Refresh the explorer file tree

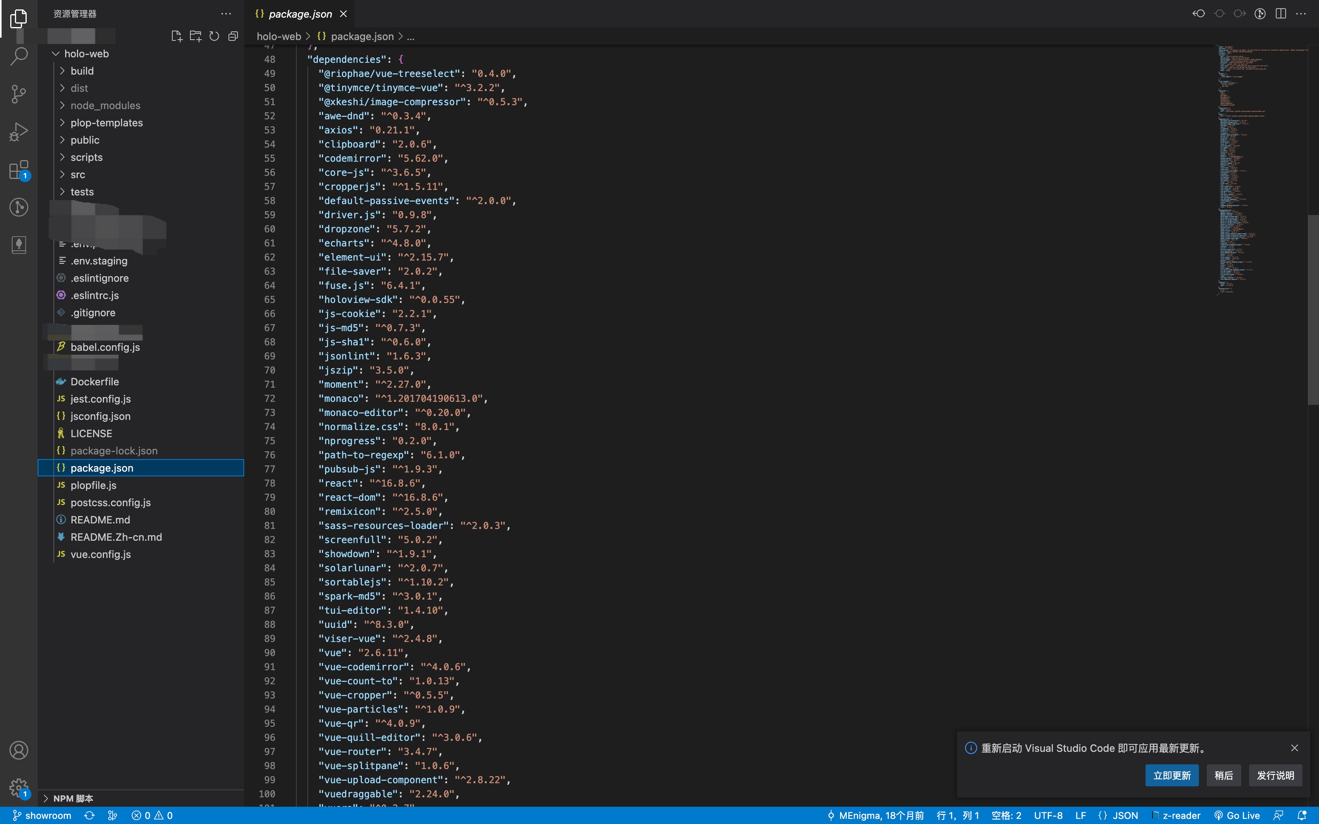click(x=214, y=36)
